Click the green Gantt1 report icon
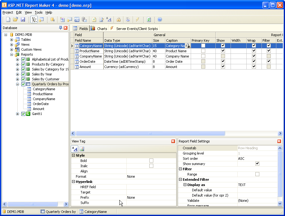Screen dimensions: 285x216 pos(28,114)
